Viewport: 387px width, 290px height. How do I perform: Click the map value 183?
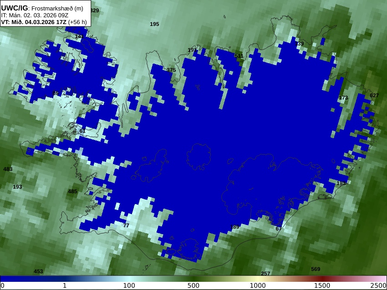click(x=341, y=183)
